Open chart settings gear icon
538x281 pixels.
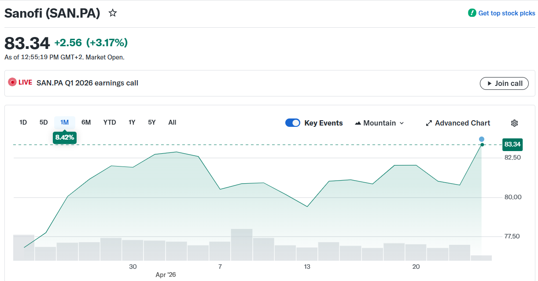point(514,123)
